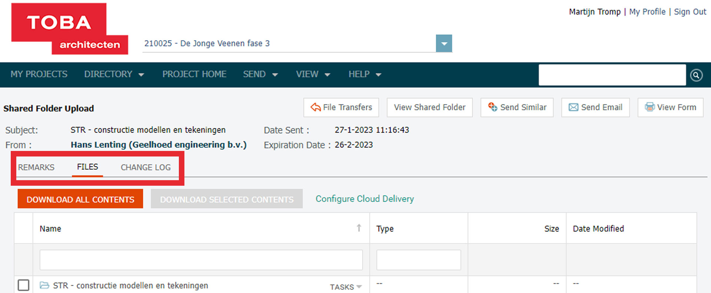711x293 pixels.
Task: Click the Name filter input field
Action: pyautogui.click(x=201, y=260)
